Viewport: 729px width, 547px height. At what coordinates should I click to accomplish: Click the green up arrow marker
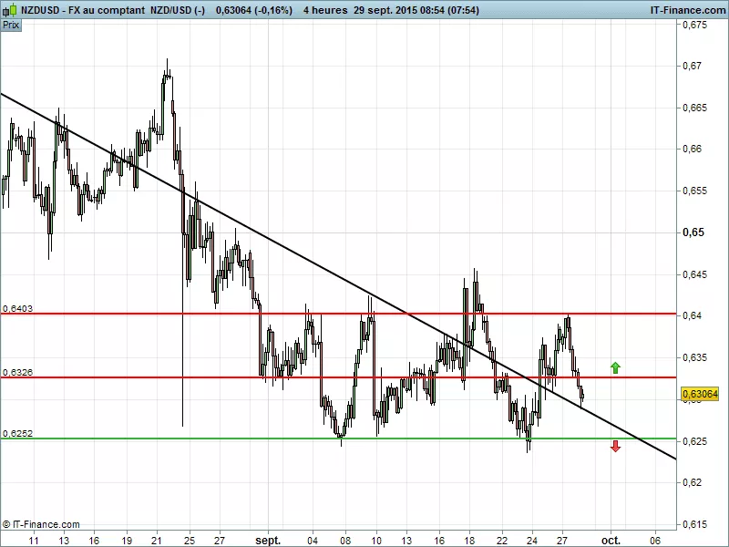[x=616, y=368]
